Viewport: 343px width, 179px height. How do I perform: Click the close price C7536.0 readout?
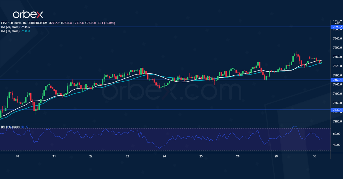(91, 23)
